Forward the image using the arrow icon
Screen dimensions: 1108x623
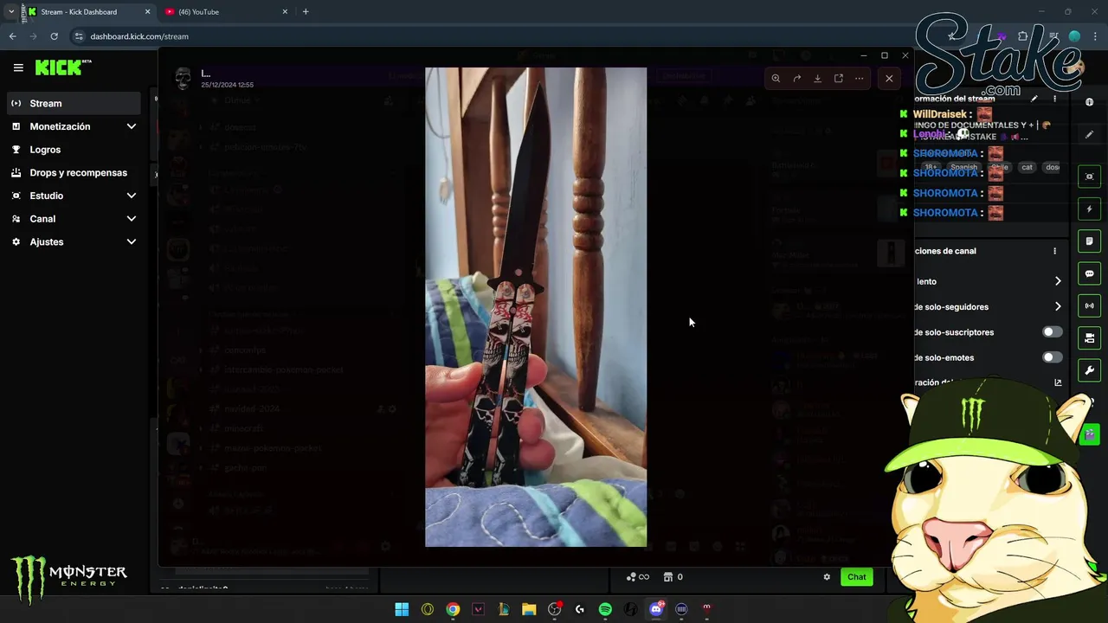(796, 78)
